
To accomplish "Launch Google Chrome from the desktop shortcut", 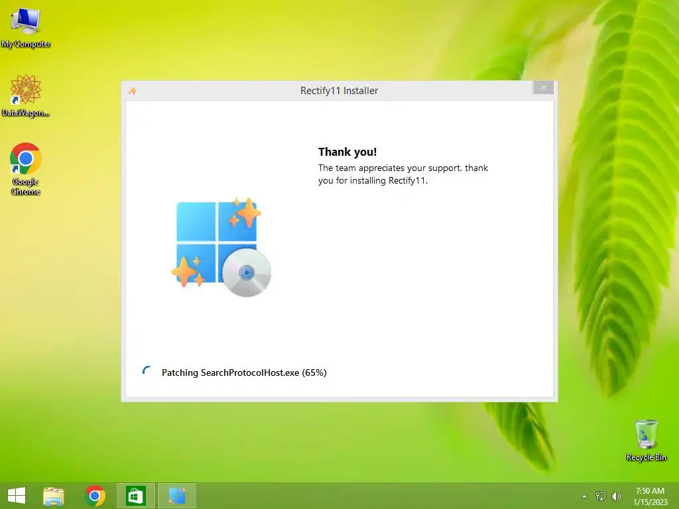I will tap(26, 169).
